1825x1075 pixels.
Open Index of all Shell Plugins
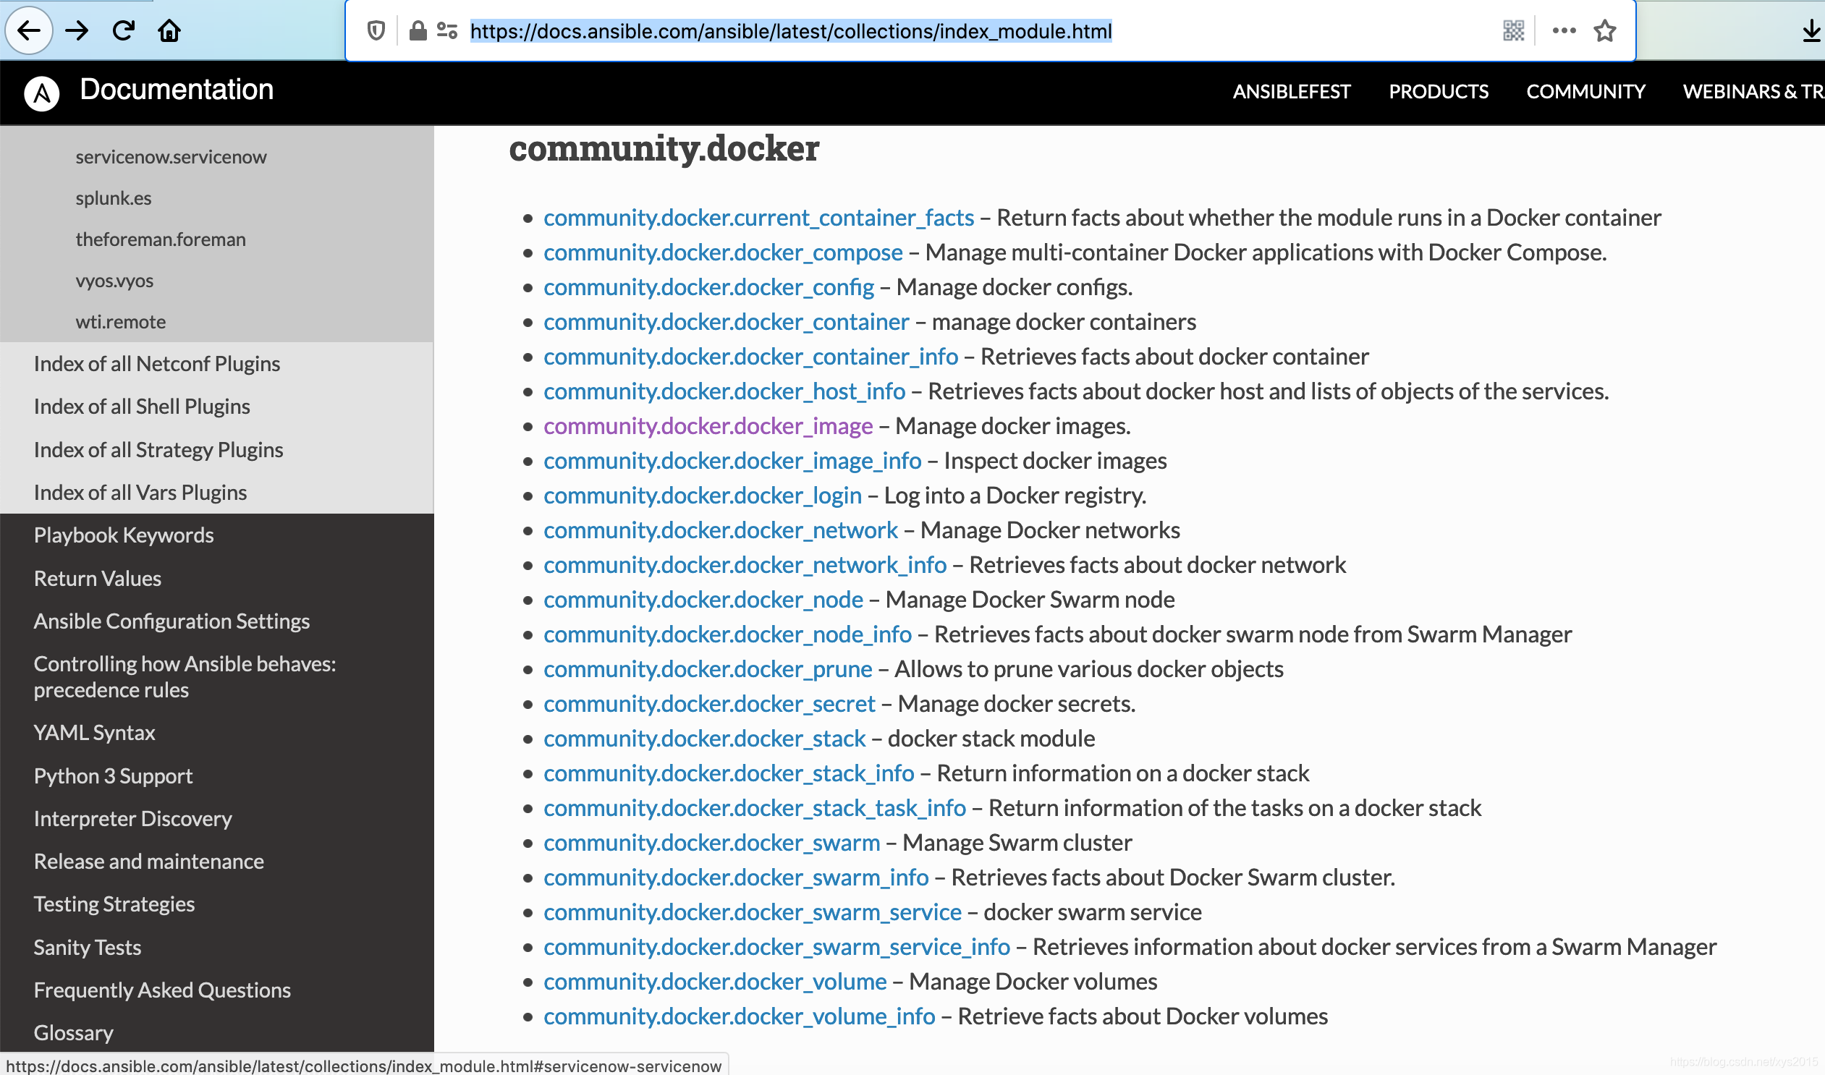pyautogui.click(x=142, y=407)
